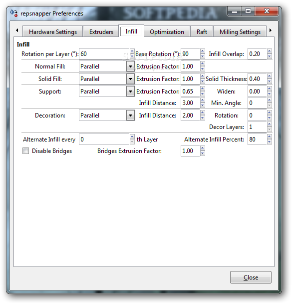This screenshot has height=304, width=292.
Task: Open the Extruders tab
Action: click(101, 31)
